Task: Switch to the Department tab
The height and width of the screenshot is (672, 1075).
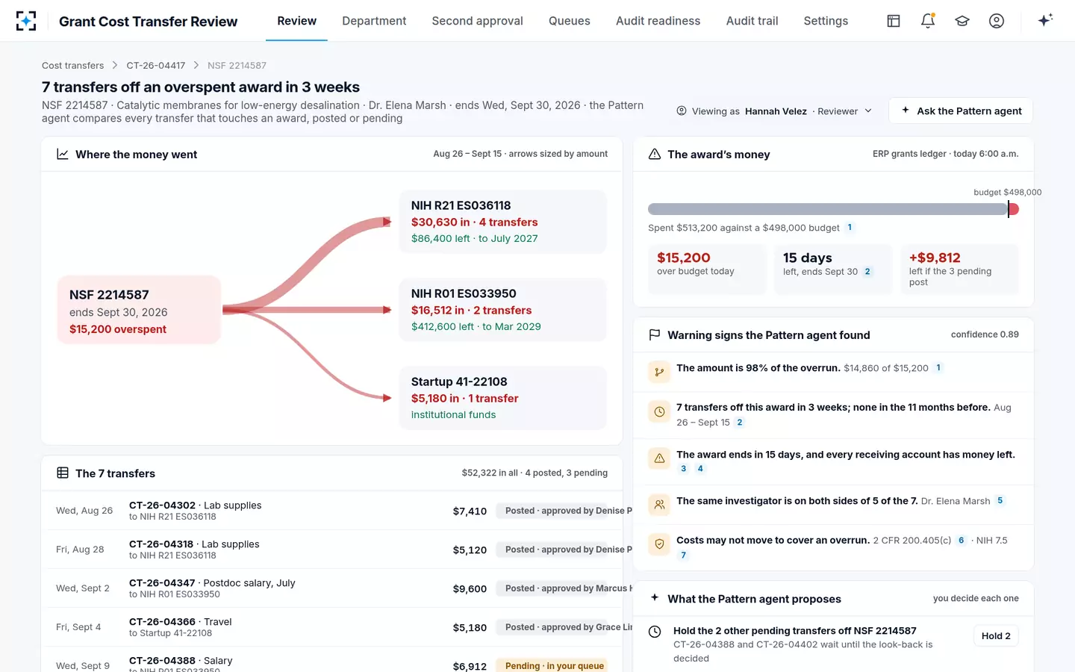Action: 374,21
